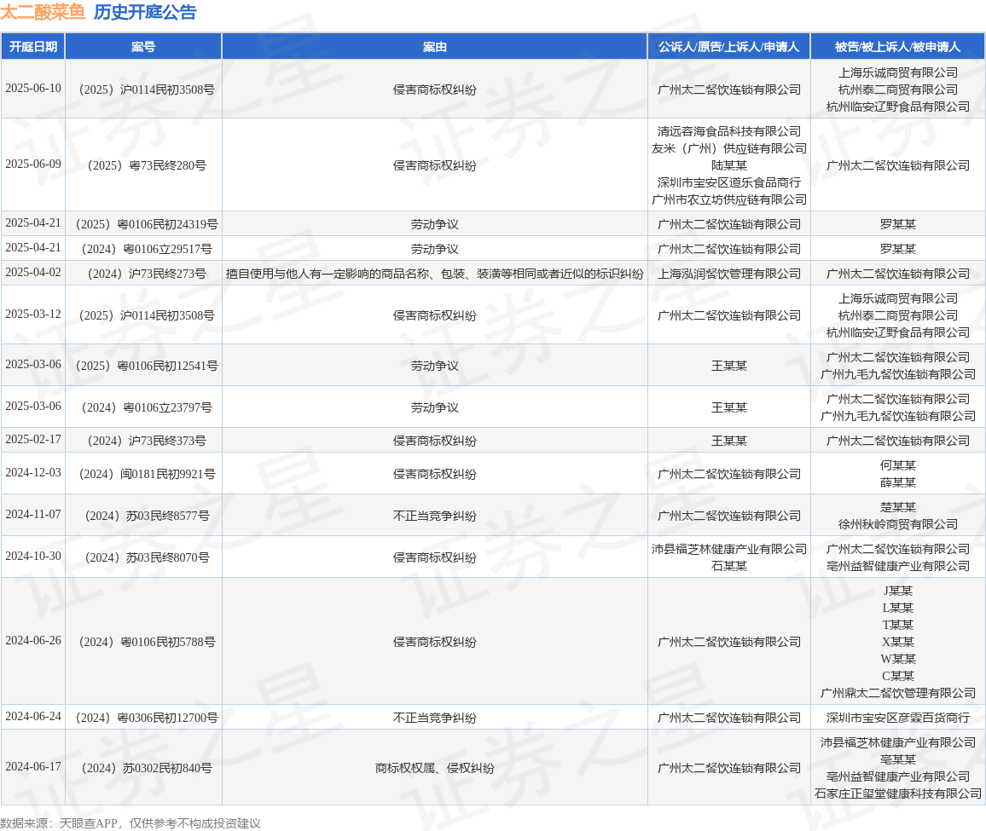The height and width of the screenshot is (831, 986).
Task: Click the date 2025-03-12
Action: click(x=33, y=315)
